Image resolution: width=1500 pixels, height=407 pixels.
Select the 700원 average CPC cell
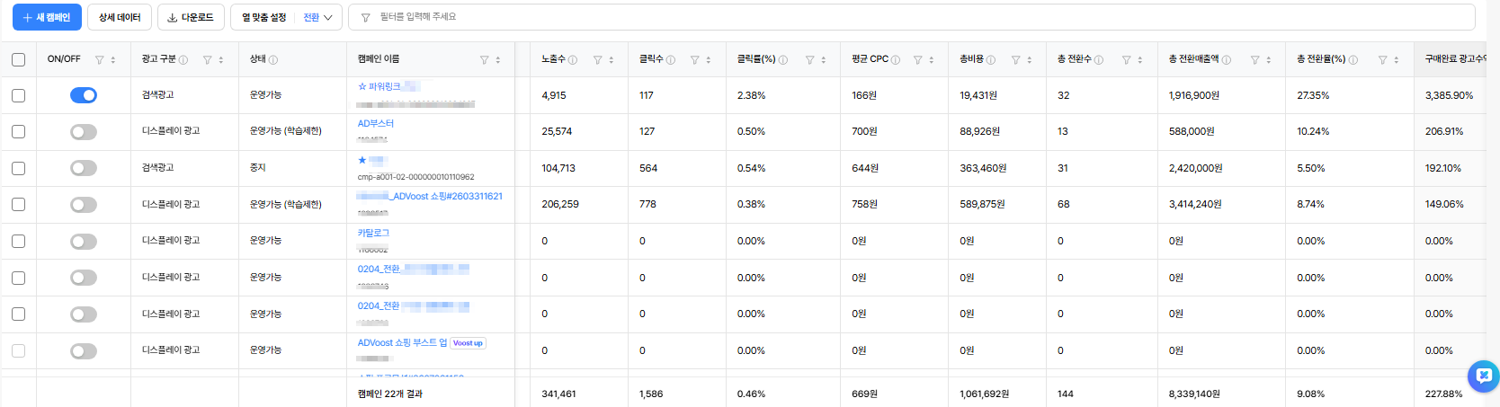[865, 131]
